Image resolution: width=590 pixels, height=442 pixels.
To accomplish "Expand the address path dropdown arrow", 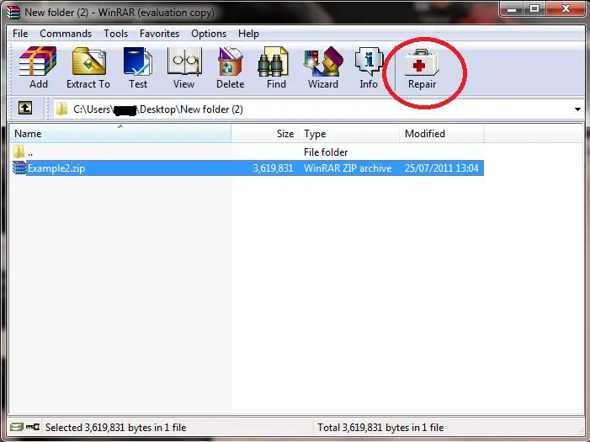I will pyautogui.click(x=577, y=109).
